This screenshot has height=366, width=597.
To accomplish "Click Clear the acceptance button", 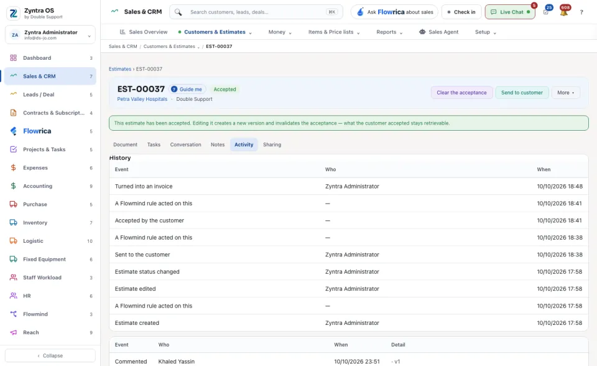I will [461, 93].
